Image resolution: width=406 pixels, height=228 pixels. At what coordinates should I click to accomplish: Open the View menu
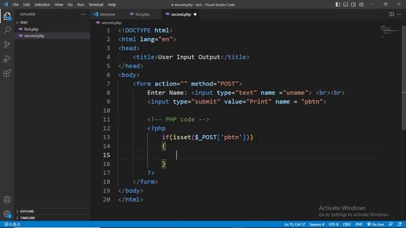point(59,4)
